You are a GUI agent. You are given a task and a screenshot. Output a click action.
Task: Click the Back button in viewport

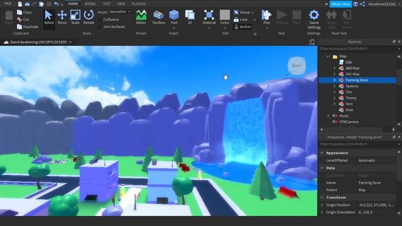[296, 65]
